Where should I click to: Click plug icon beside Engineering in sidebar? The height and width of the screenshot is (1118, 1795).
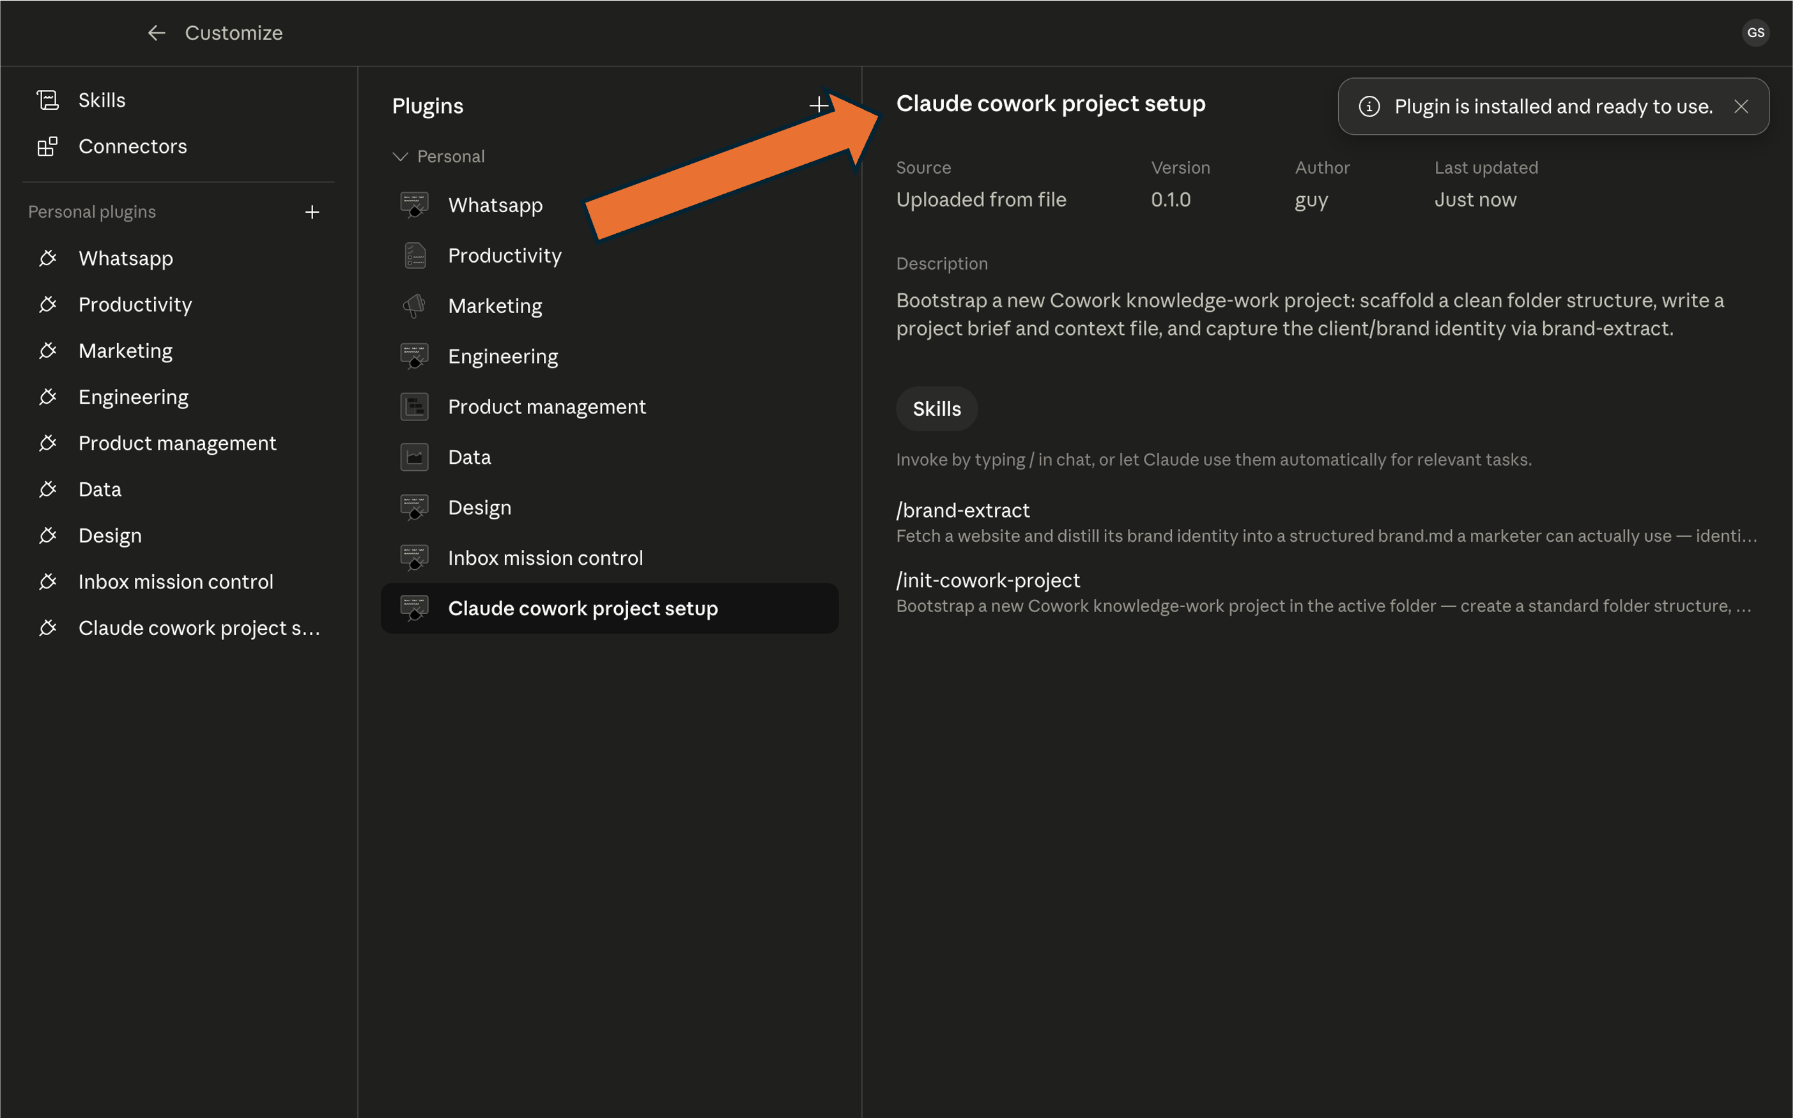[x=48, y=397]
